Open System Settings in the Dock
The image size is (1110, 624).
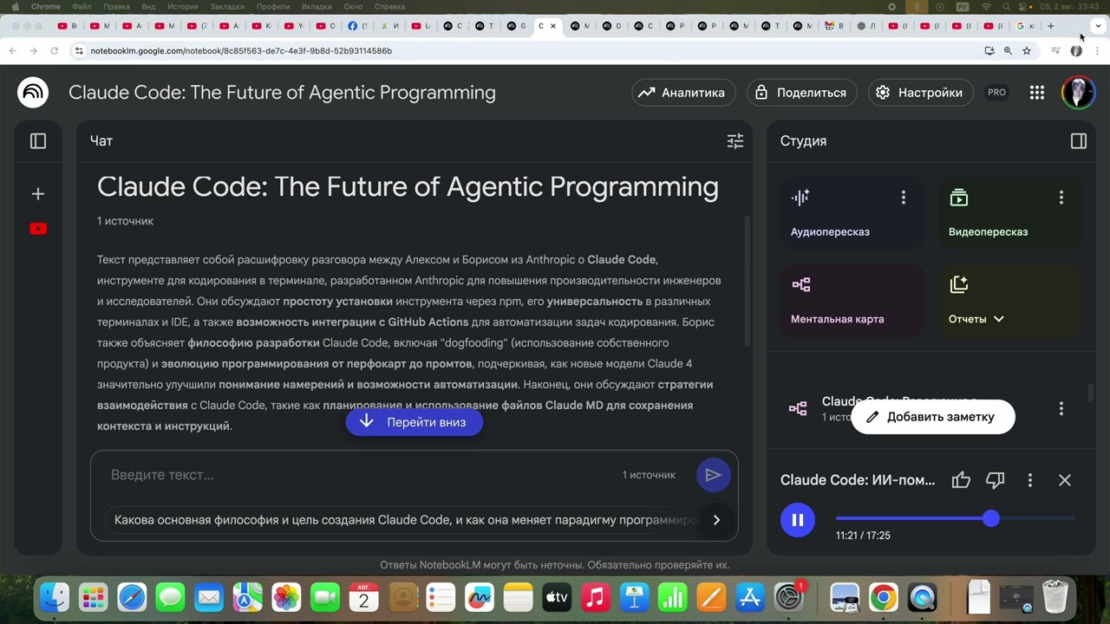pos(789,597)
